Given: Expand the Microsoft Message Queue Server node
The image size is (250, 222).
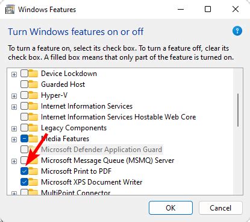Looking at the screenshot, I should pyautogui.click(x=14, y=161).
